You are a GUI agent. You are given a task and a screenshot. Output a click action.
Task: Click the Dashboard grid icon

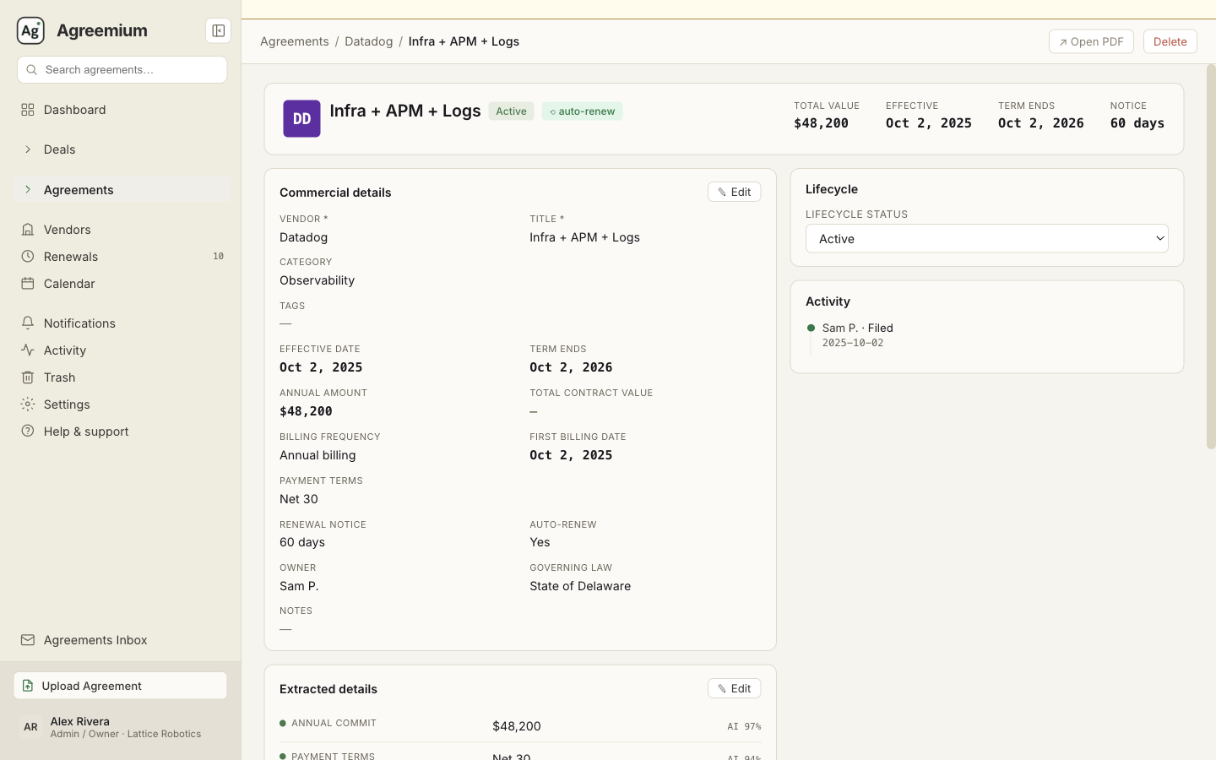click(x=28, y=110)
